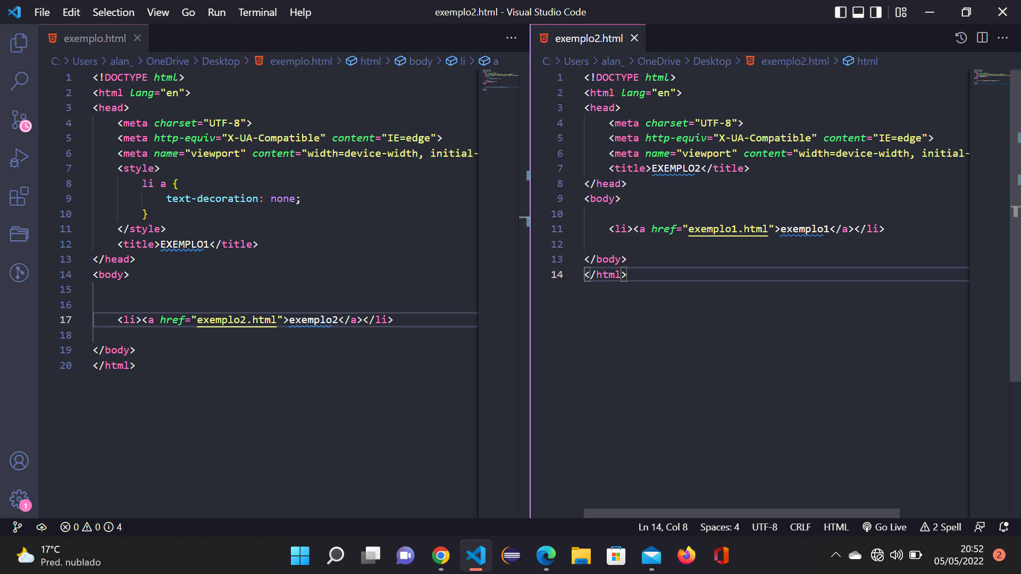This screenshot has width=1021, height=574.
Task: Open the Terminal menu
Action: [x=257, y=12]
